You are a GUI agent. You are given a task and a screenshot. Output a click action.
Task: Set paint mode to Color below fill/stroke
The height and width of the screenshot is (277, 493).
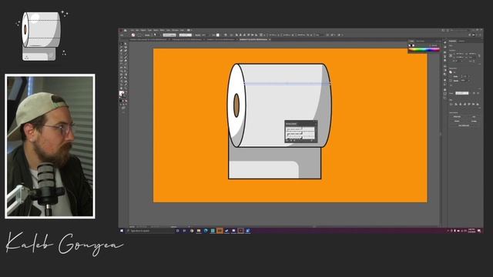coord(121,101)
